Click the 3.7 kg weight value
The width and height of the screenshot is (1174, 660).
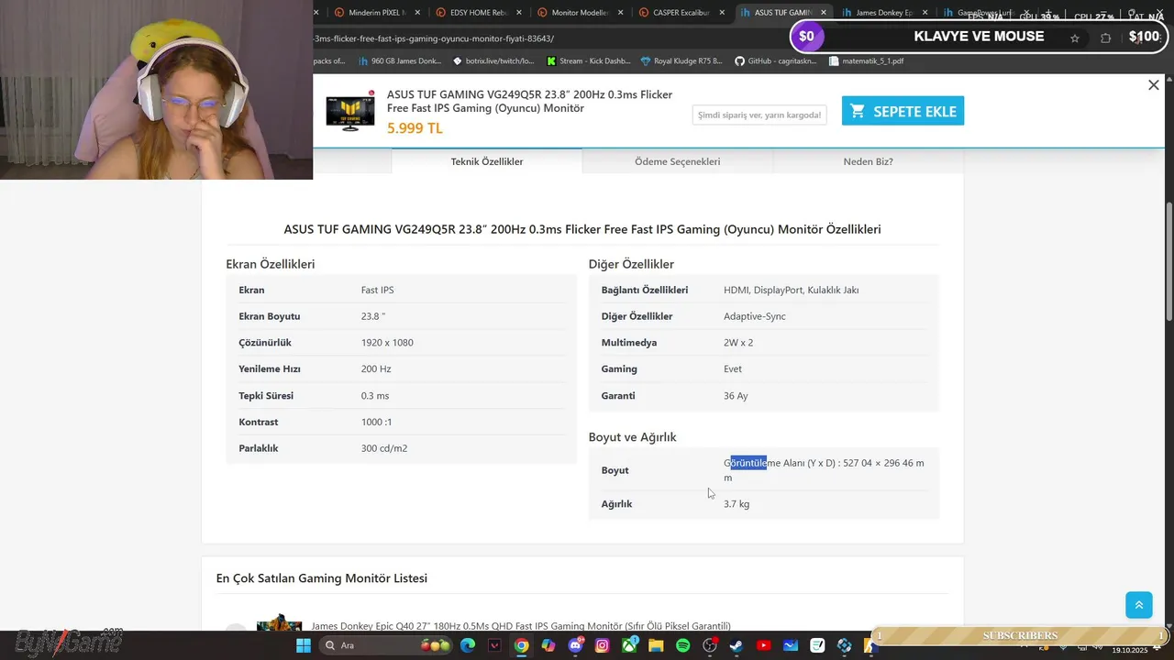click(737, 504)
